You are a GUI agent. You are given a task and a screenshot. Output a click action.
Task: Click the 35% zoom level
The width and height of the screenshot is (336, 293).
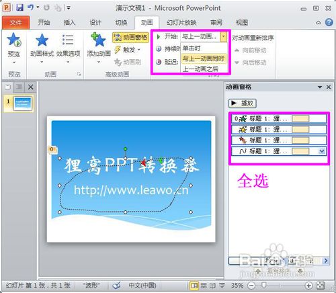[237, 286]
